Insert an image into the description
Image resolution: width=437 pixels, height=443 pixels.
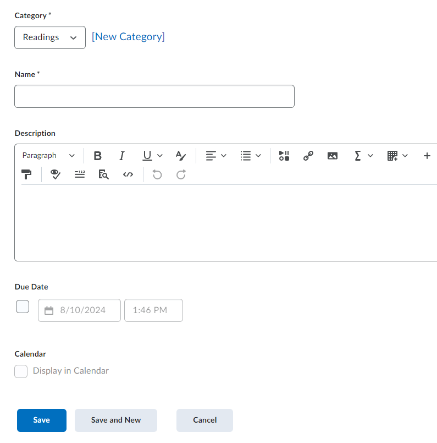(332, 155)
